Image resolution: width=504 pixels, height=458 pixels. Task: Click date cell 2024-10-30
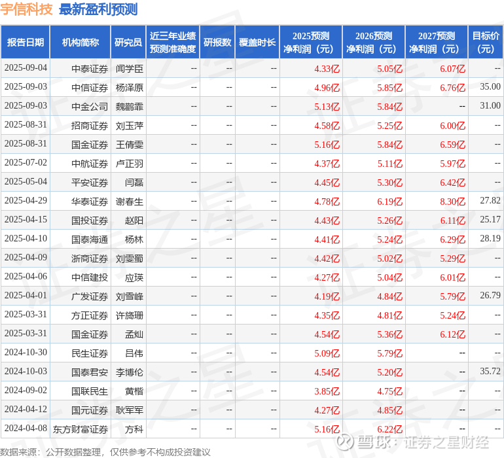[x=26, y=352]
